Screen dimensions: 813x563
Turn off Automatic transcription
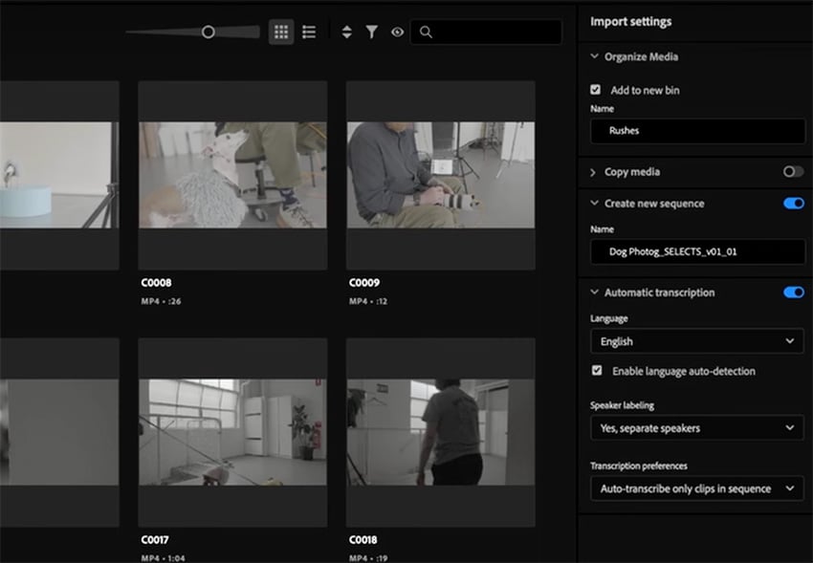pos(794,292)
